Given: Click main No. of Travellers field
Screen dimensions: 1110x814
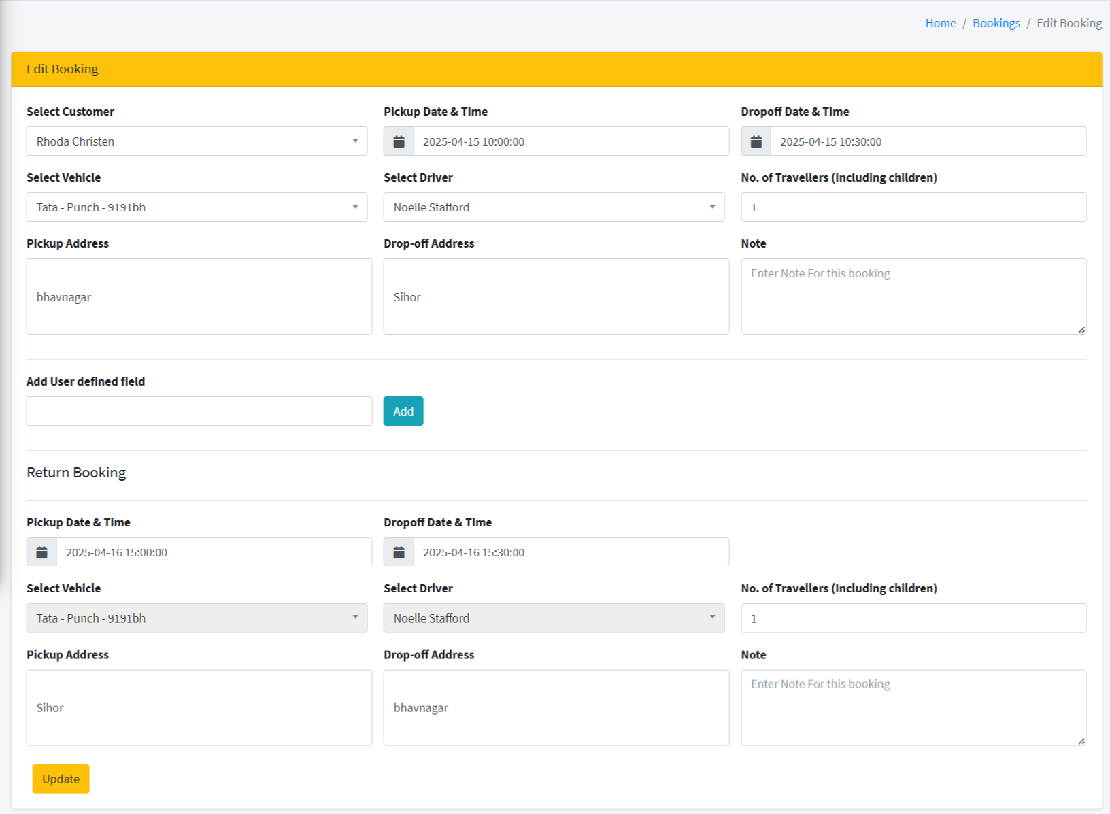Looking at the screenshot, I should click(x=913, y=207).
